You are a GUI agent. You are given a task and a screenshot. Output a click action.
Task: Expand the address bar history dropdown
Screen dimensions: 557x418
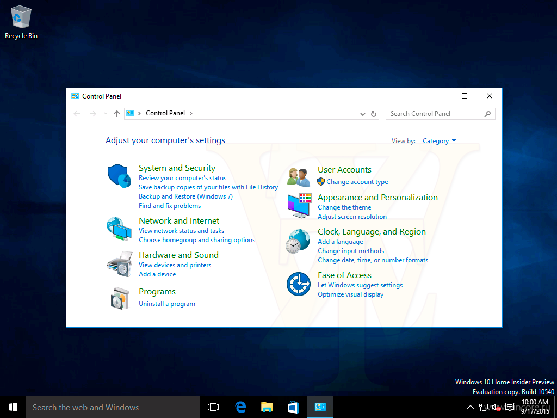(363, 114)
